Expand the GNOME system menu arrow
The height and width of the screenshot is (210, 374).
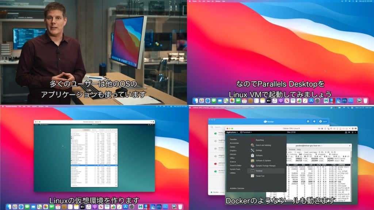click(355, 132)
